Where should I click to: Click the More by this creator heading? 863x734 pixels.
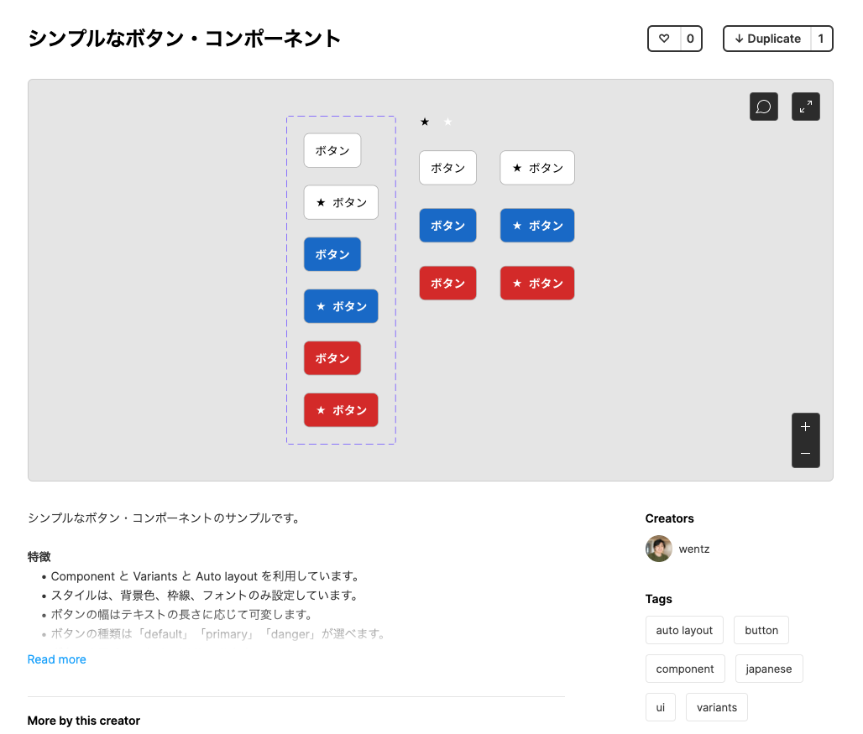[84, 721]
